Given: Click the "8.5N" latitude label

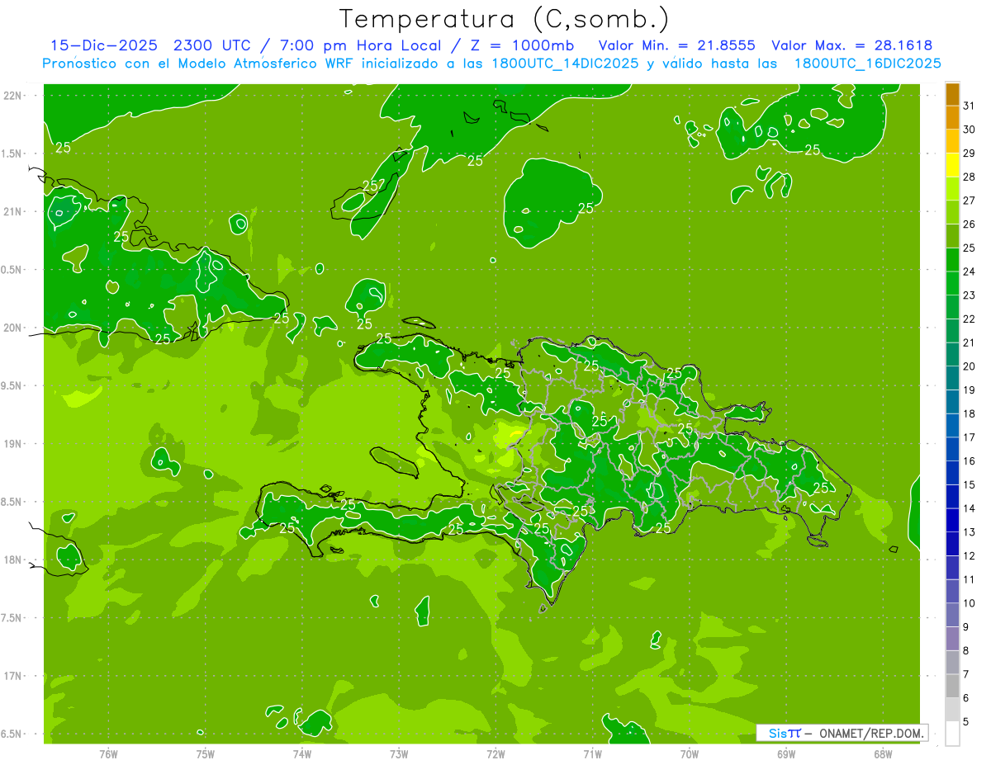Looking at the screenshot, I should tap(12, 502).
